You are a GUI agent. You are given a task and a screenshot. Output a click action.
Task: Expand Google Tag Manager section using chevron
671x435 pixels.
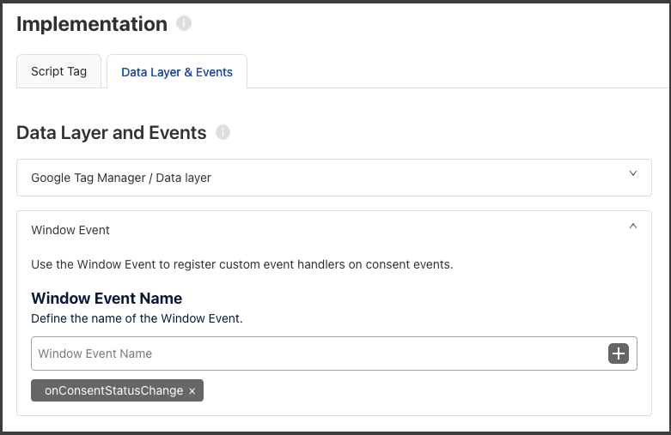click(633, 173)
